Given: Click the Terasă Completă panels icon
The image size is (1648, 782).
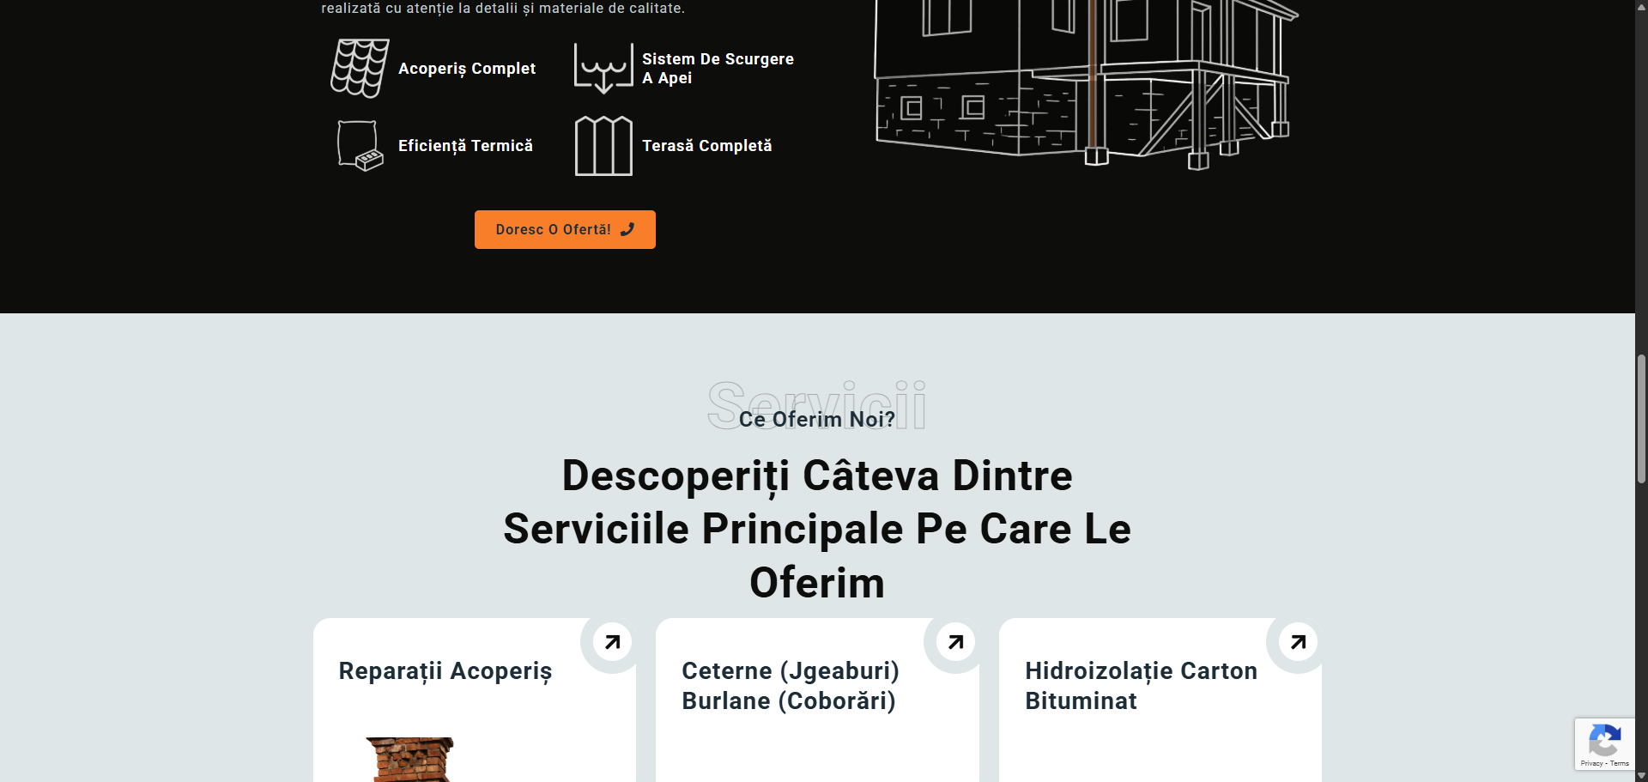Looking at the screenshot, I should (603, 146).
